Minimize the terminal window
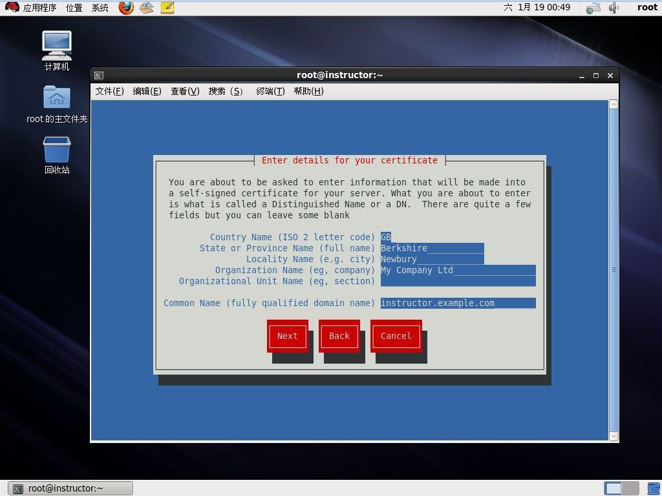The width and height of the screenshot is (662, 496). coord(582,76)
